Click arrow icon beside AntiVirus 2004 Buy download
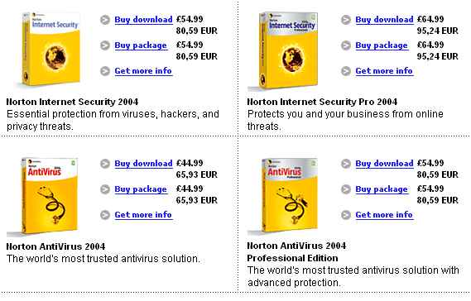This screenshot has width=471, height=301. [105, 164]
